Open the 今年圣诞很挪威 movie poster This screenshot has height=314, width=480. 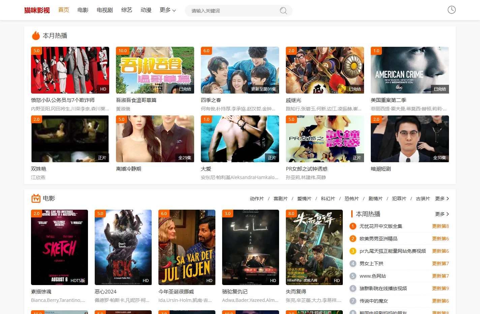pos(187,247)
